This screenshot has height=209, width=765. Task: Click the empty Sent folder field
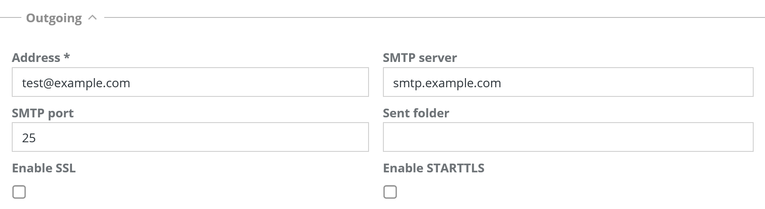(568, 137)
